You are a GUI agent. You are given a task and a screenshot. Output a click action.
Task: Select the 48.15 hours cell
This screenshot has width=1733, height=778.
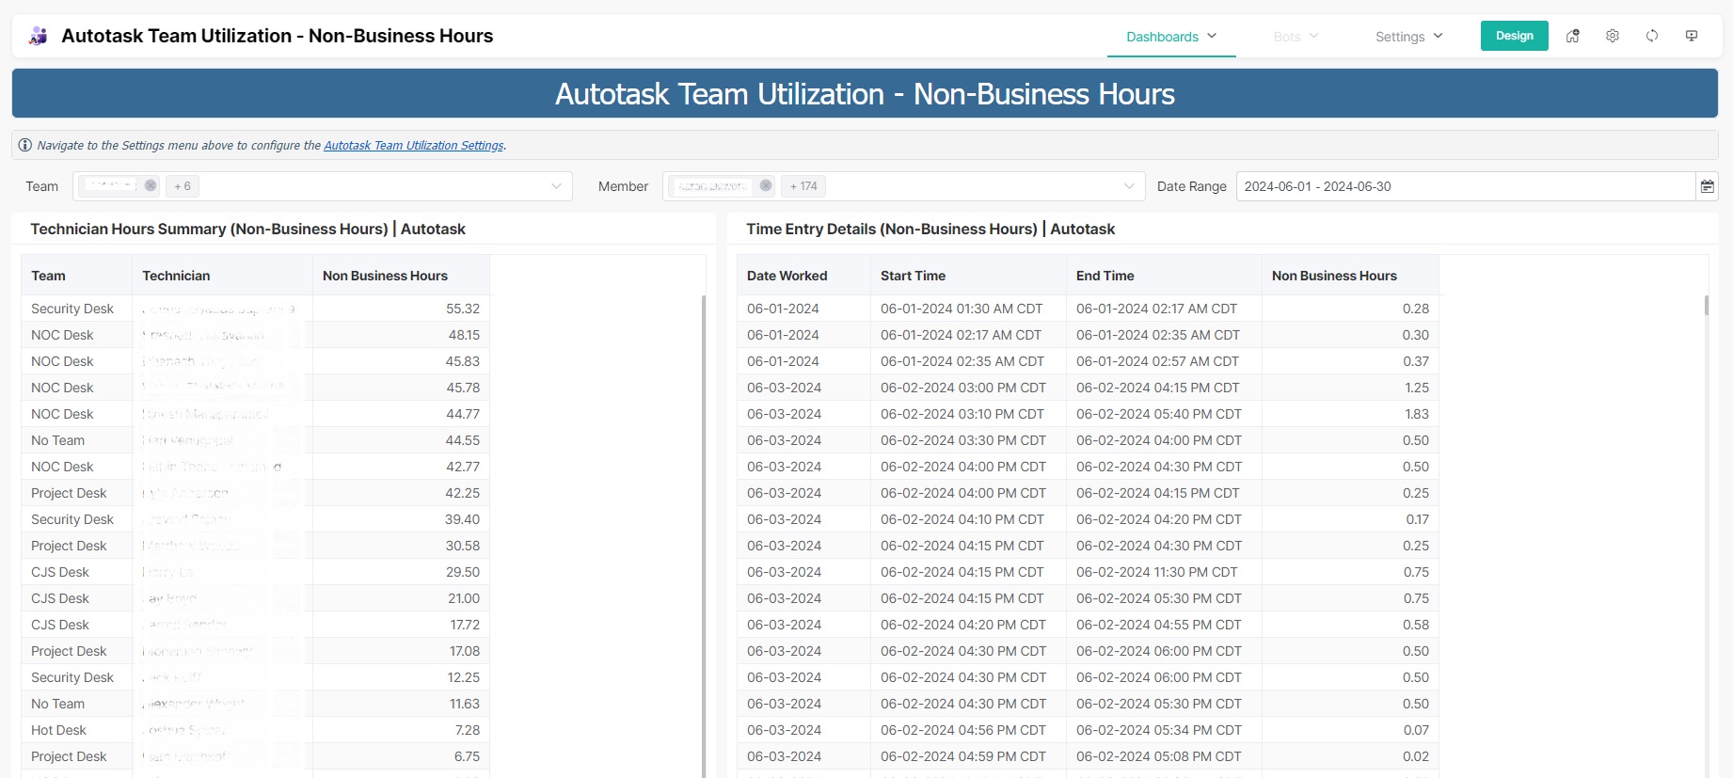[x=401, y=335]
